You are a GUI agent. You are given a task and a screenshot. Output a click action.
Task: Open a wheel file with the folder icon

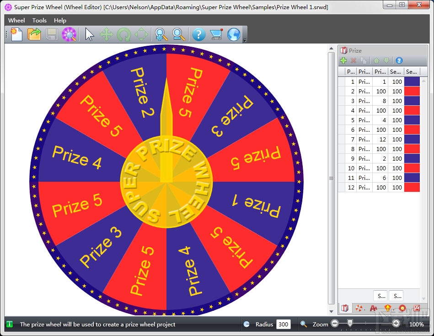[x=34, y=35]
